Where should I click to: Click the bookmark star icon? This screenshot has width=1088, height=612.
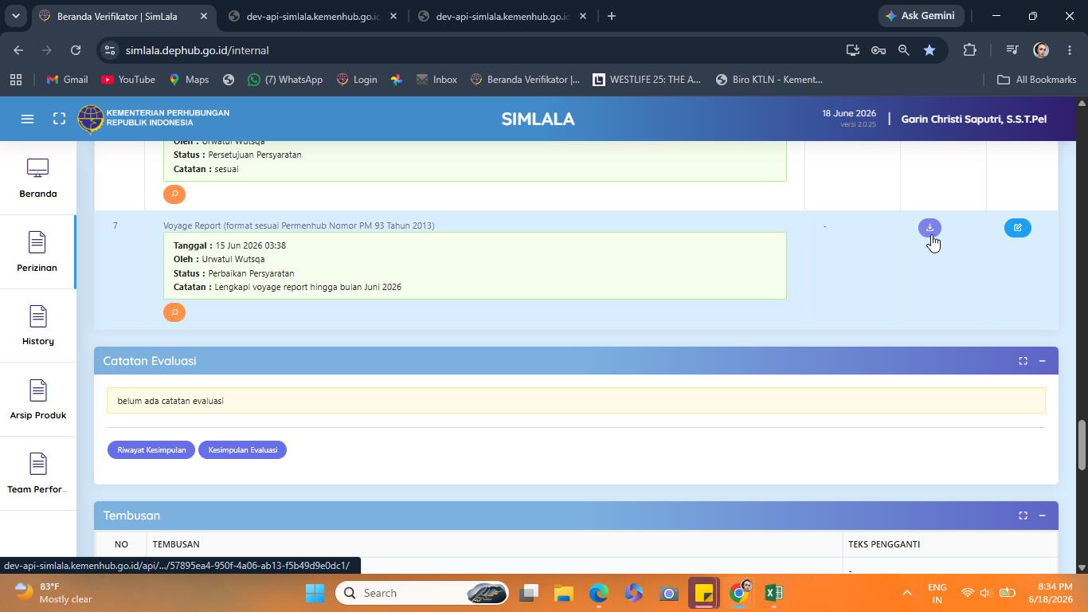929,50
